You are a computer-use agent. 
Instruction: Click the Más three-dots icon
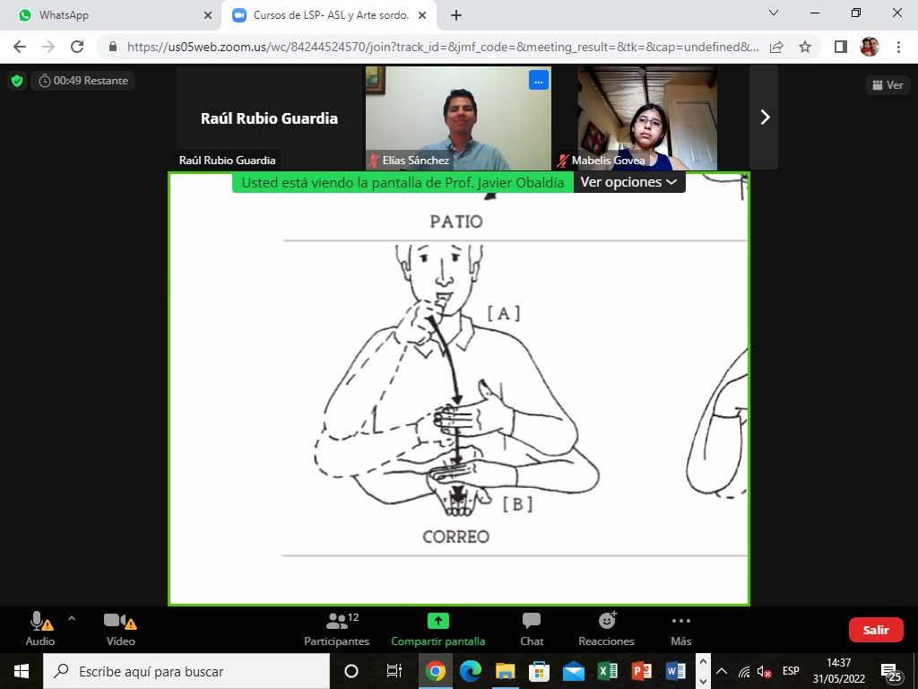pyautogui.click(x=681, y=621)
